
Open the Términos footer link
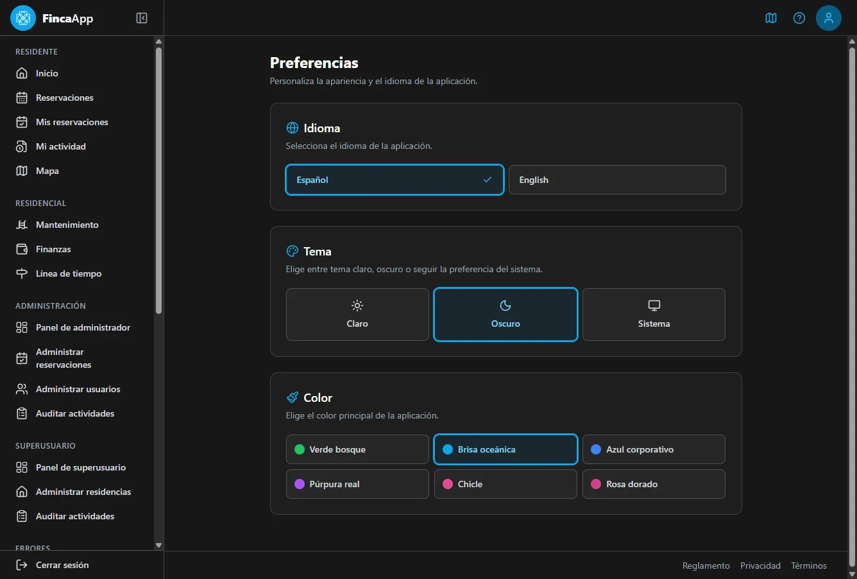coord(809,566)
